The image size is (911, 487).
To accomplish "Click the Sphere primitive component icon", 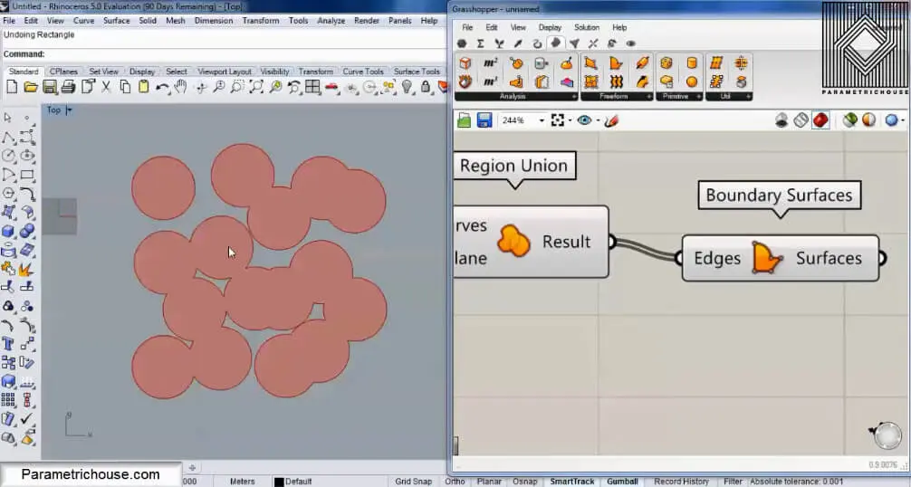I will click(x=691, y=81).
